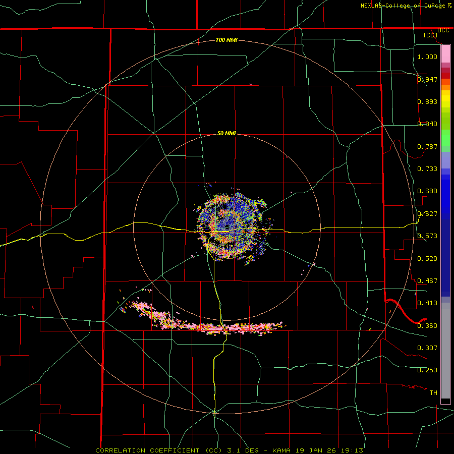Select the 0.840 legend value

(x=427, y=124)
